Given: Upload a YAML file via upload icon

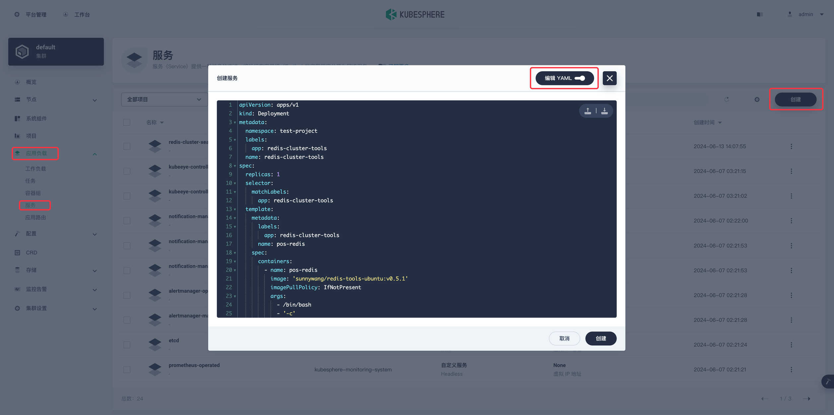Looking at the screenshot, I should [588, 111].
